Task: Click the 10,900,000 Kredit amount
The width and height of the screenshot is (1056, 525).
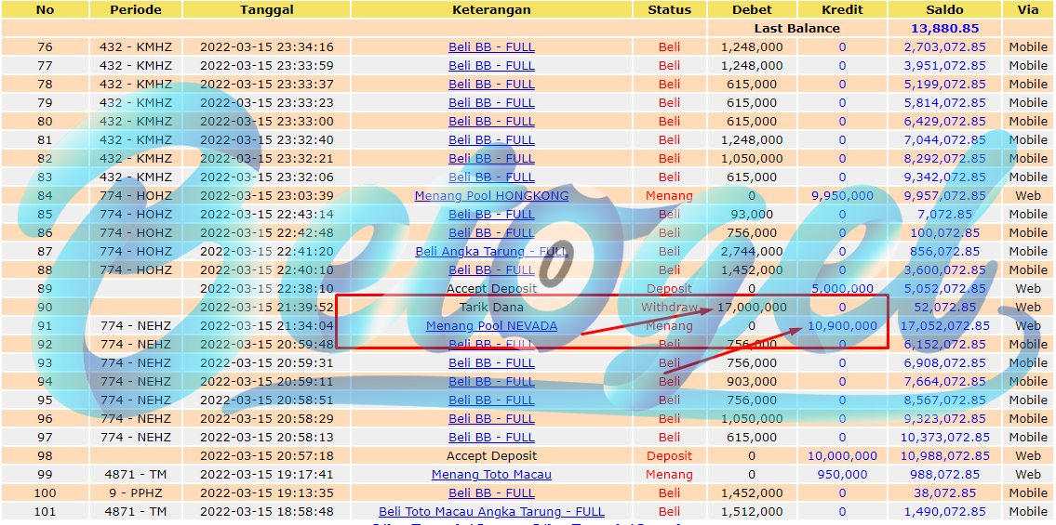Action: pos(842,326)
